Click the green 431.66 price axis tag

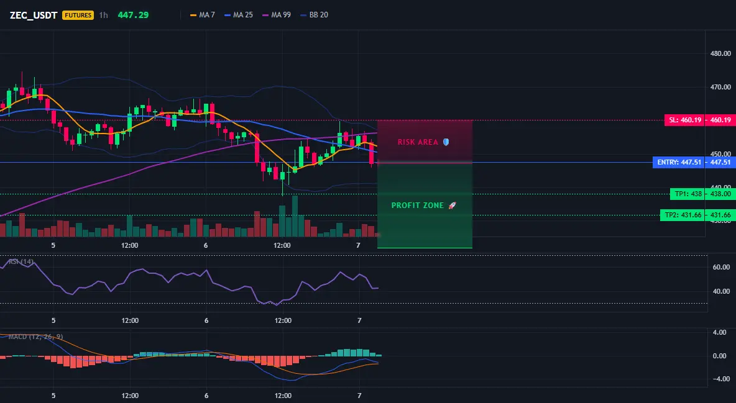(720, 215)
